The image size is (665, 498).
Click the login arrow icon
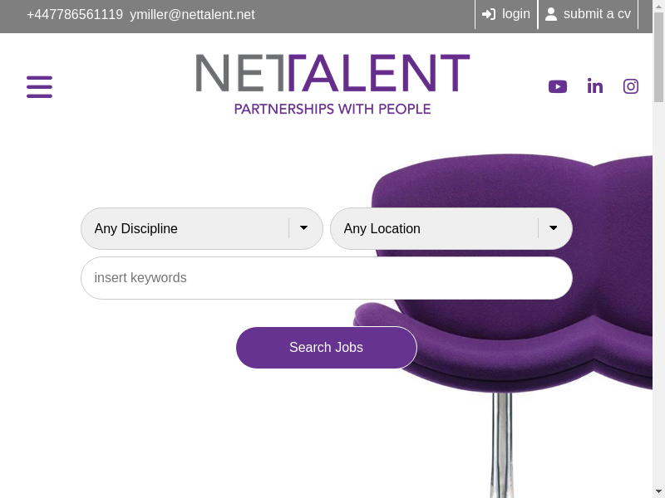pyautogui.click(x=489, y=14)
